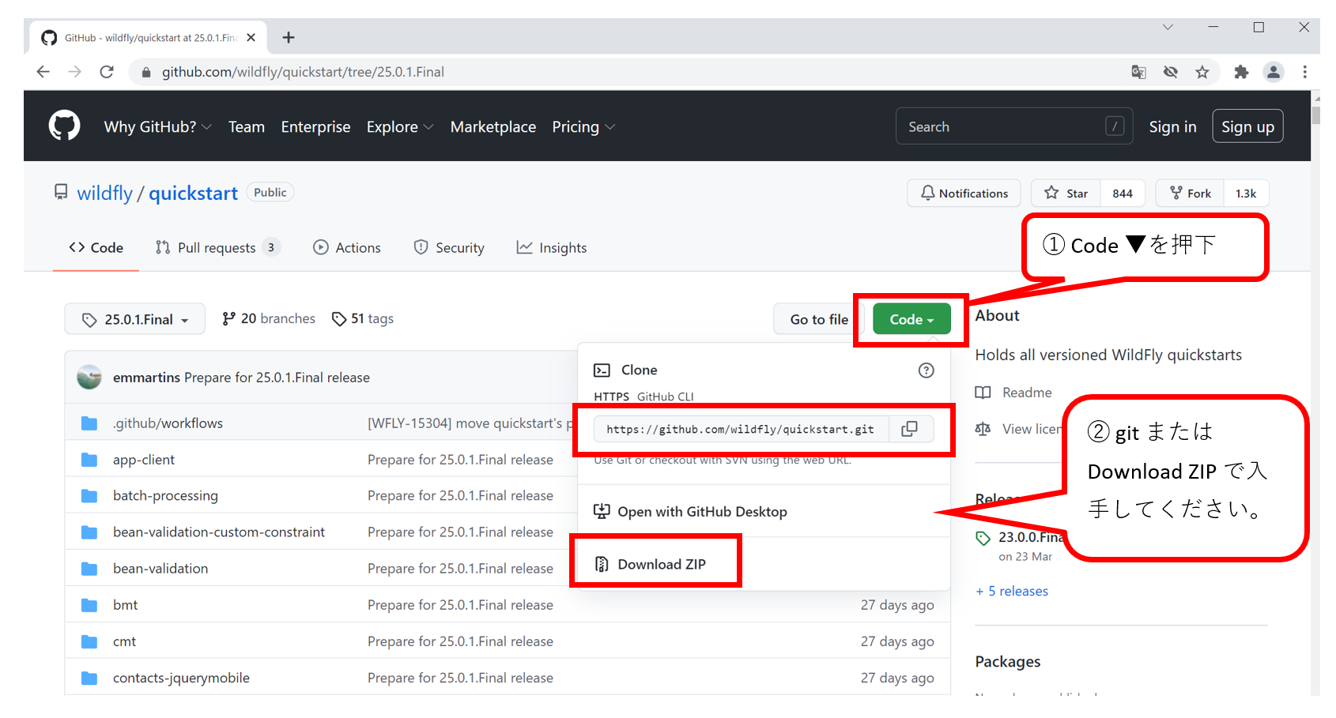The width and height of the screenshot is (1336, 718).
Task: Click the GitHub octocat logo
Action: (64, 126)
